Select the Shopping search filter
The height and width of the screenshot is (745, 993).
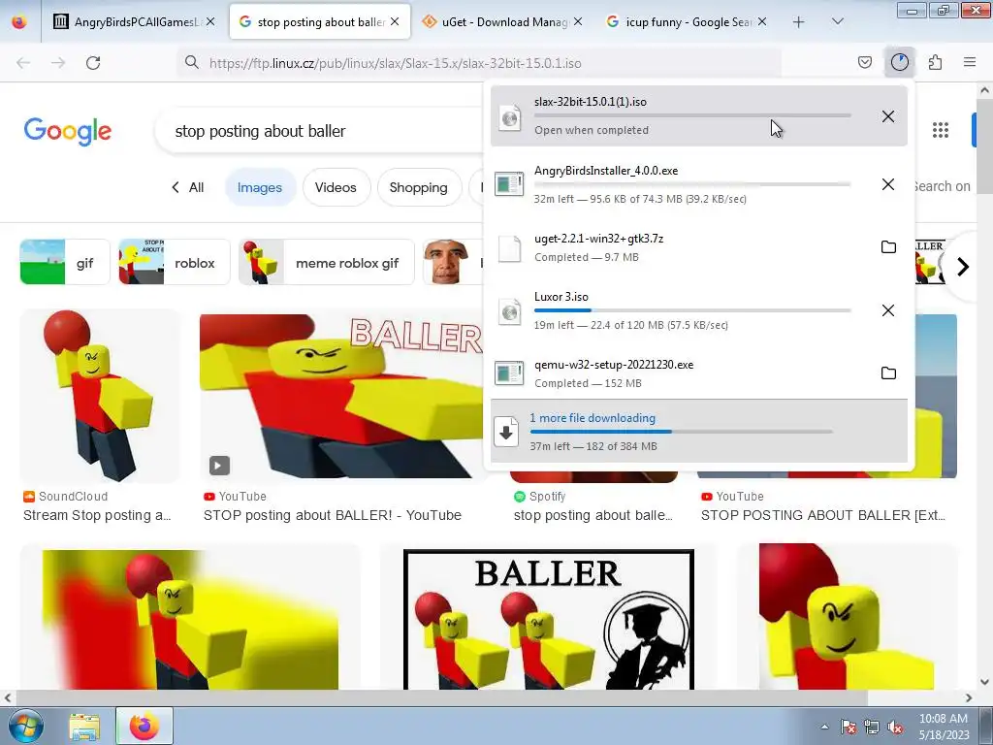(419, 187)
